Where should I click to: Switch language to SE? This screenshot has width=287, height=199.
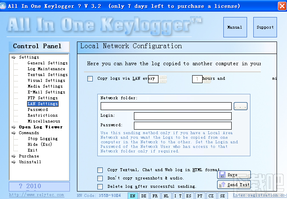click(223, 196)
